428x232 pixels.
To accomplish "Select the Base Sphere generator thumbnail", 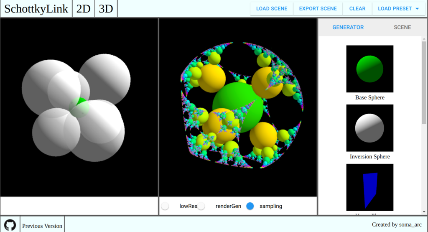I will (x=369, y=69).
